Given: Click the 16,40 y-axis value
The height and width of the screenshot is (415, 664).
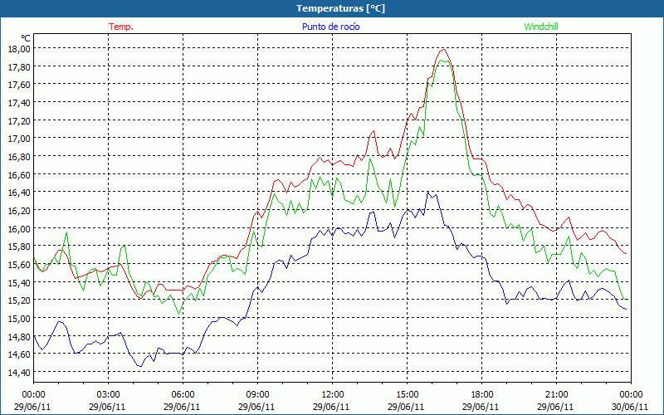Looking at the screenshot, I should pyautogui.click(x=19, y=193).
